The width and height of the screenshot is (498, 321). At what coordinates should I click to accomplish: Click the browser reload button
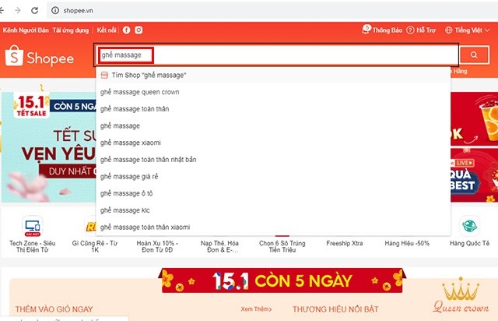tap(34, 10)
